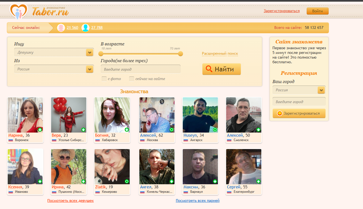Click the "Знакомства" section heading
The width and height of the screenshot is (363, 209).
(x=134, y=92)
